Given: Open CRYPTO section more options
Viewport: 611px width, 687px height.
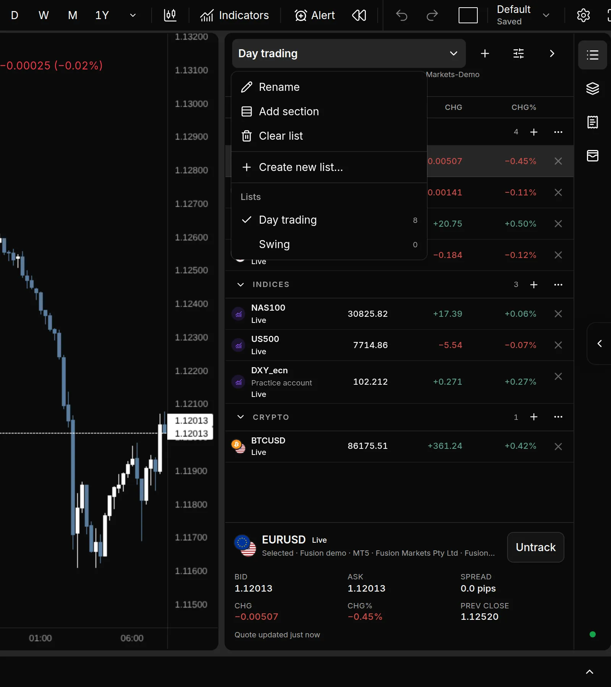Looking at the screenshot, I should (558, 417).
